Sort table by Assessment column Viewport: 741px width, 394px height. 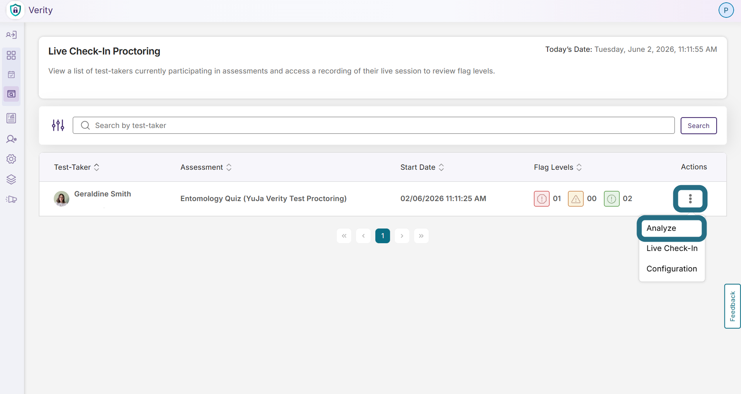click(x=229, y=167)
